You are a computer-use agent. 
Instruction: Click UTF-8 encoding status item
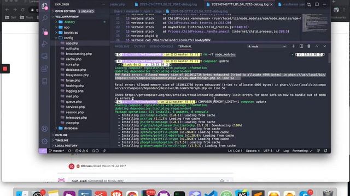(267, 151)
